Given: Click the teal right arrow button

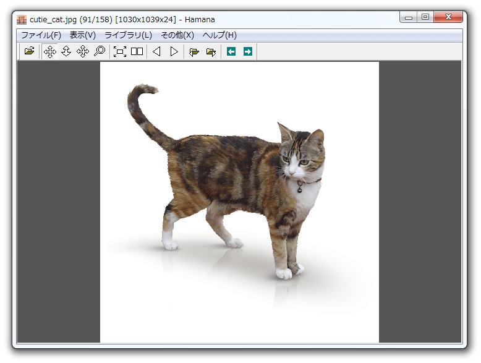Looking at the screenshot, I should coord(248,51).
